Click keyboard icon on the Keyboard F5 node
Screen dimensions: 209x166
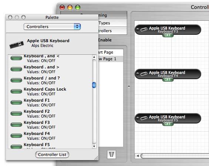(x=144, y=118)
